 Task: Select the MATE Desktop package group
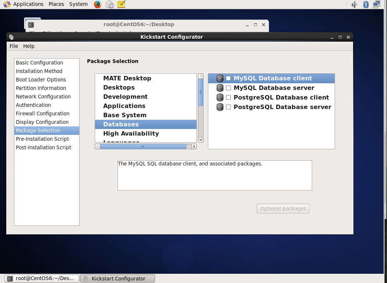coord(146,78)
